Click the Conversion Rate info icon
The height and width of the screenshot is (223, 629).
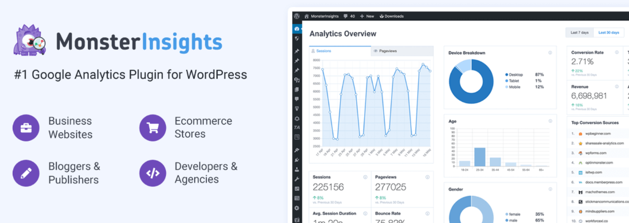617,53
